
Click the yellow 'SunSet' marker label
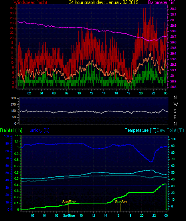pyautogui.click(x=121, y=202)
